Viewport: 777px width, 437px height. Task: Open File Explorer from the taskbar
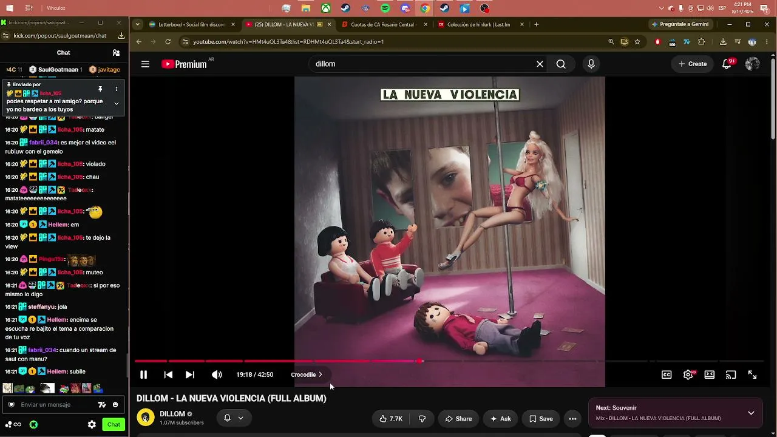(x=306, y=8)
